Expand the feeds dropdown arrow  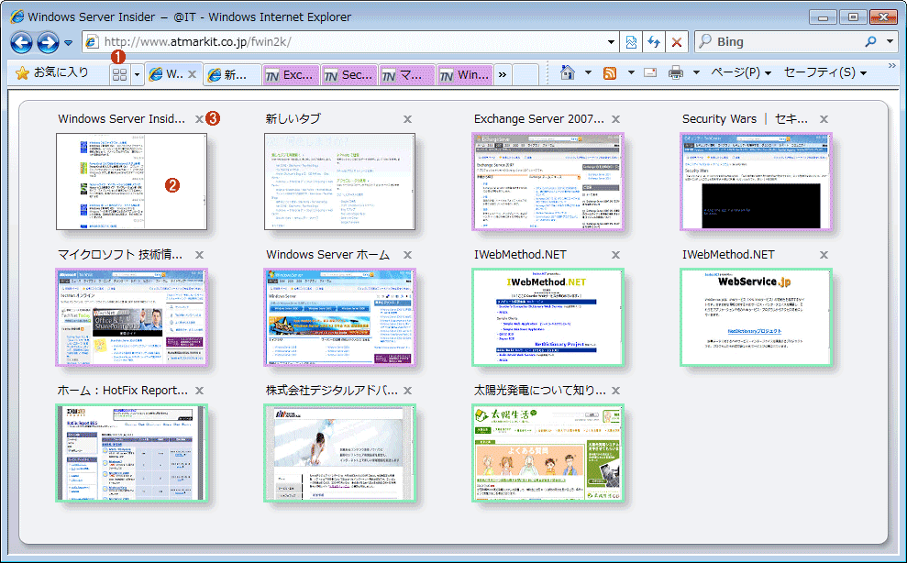pyautogui.click(x=631, y=73)
